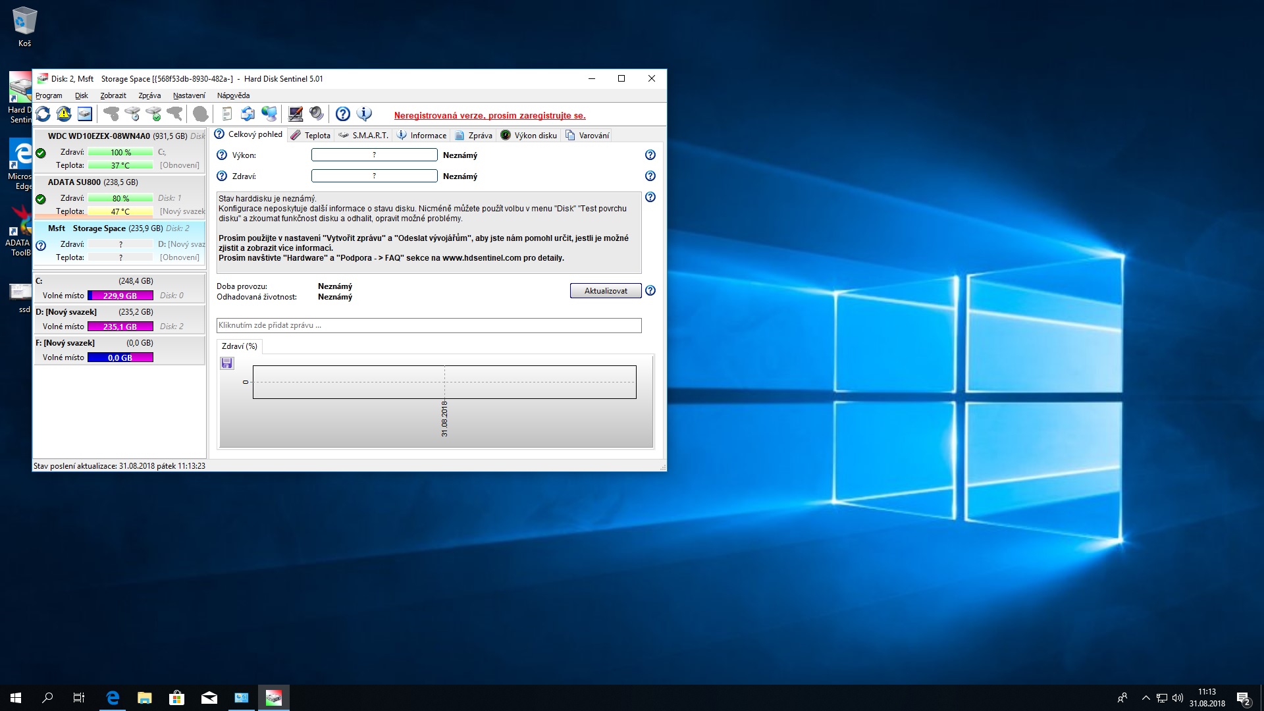Viewport: 1264px width, 711px height.
Task: Click the refresh icon with yellow warning triangle
Action: (x=64, y=114)
